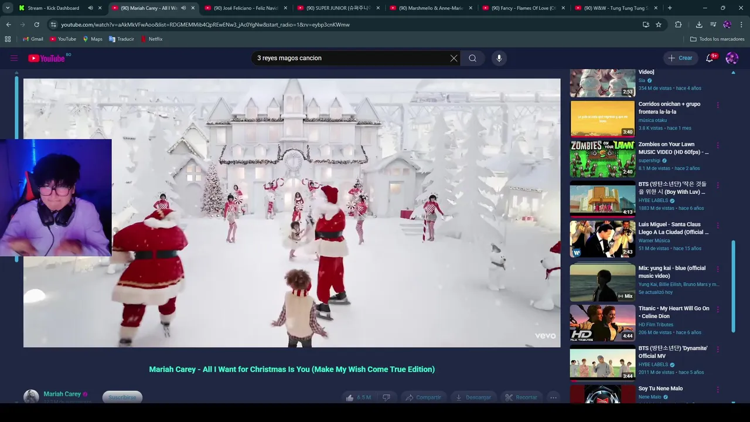Open options menu for BTS Dynamite video
750x422 pixels.
[718, 349]
